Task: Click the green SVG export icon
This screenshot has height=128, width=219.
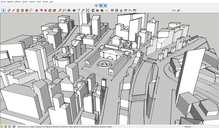Action: click(174, 10)
